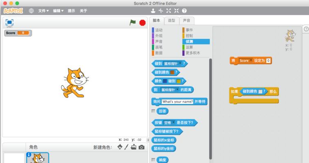
Task: Click the blue color swatch in 颜色碰到 block
Action: coord(165,81)
